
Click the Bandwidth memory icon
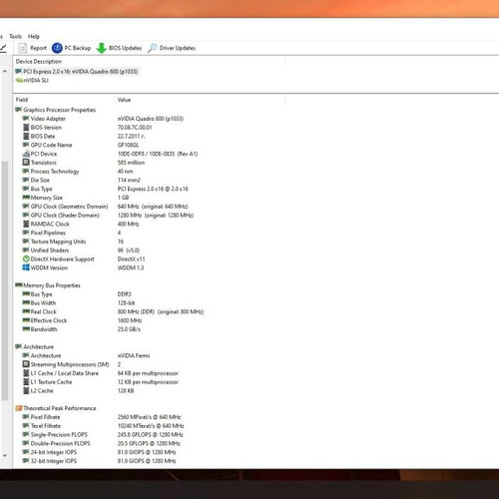(26, 329)
